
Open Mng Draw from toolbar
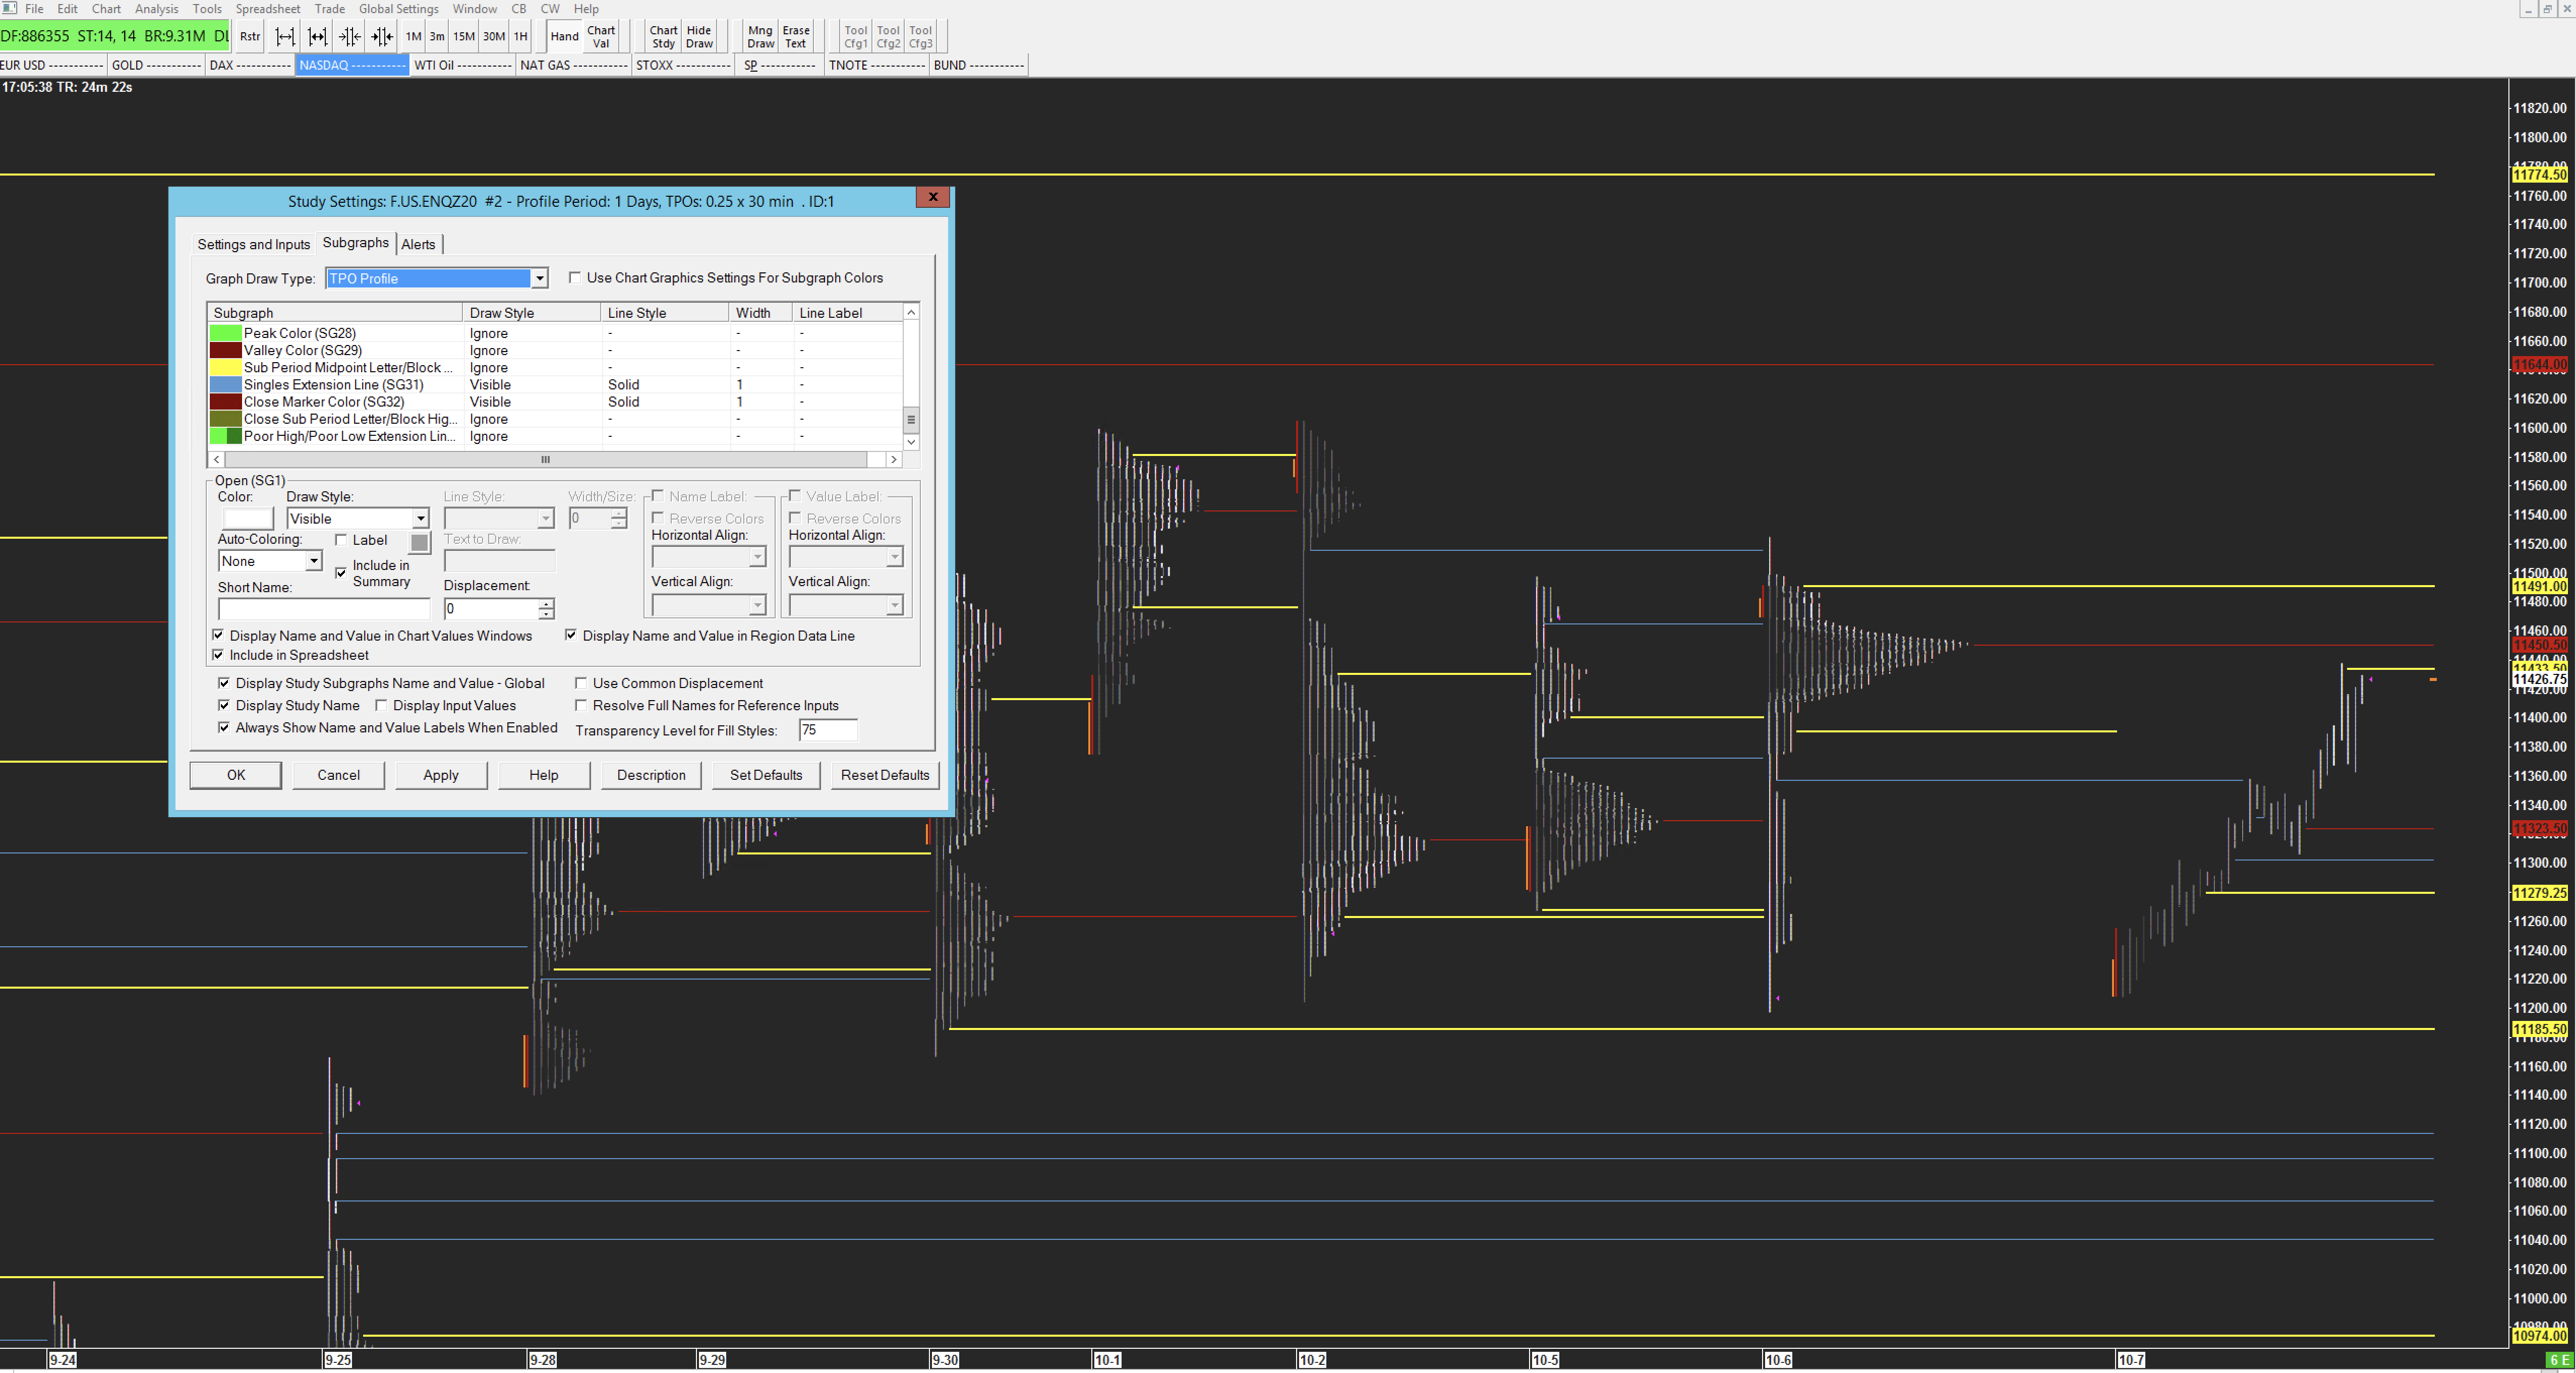(x=760, y=36)
